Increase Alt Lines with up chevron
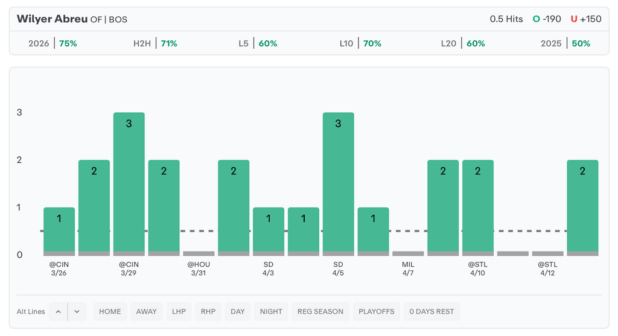Image resolution: width=618 pixels, height=336 pixels. [x=58, y=311]
